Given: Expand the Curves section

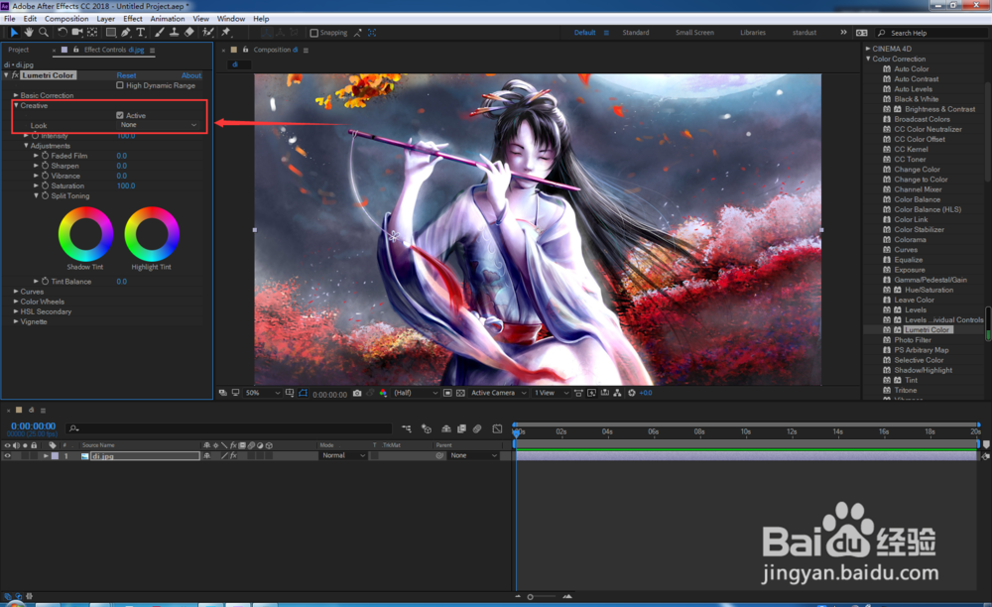Looking at the screenshot, I should pos(16,292).
